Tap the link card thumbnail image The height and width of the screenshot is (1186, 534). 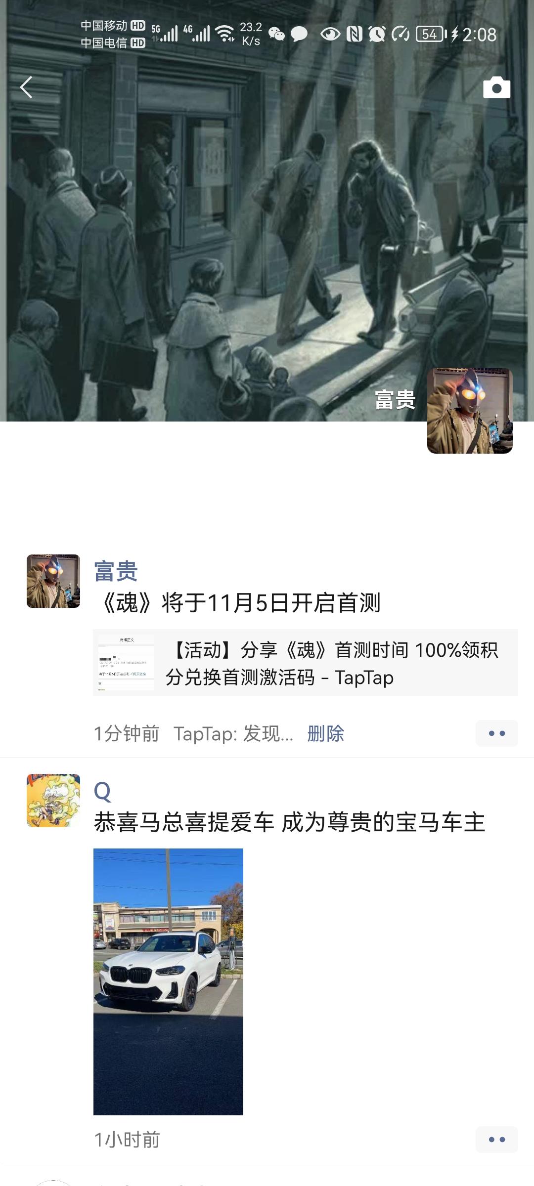point(126,663)
